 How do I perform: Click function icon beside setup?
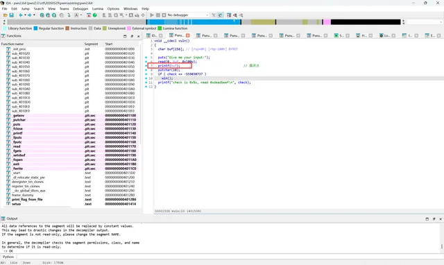pyautogui.click(x=8, y=204)
